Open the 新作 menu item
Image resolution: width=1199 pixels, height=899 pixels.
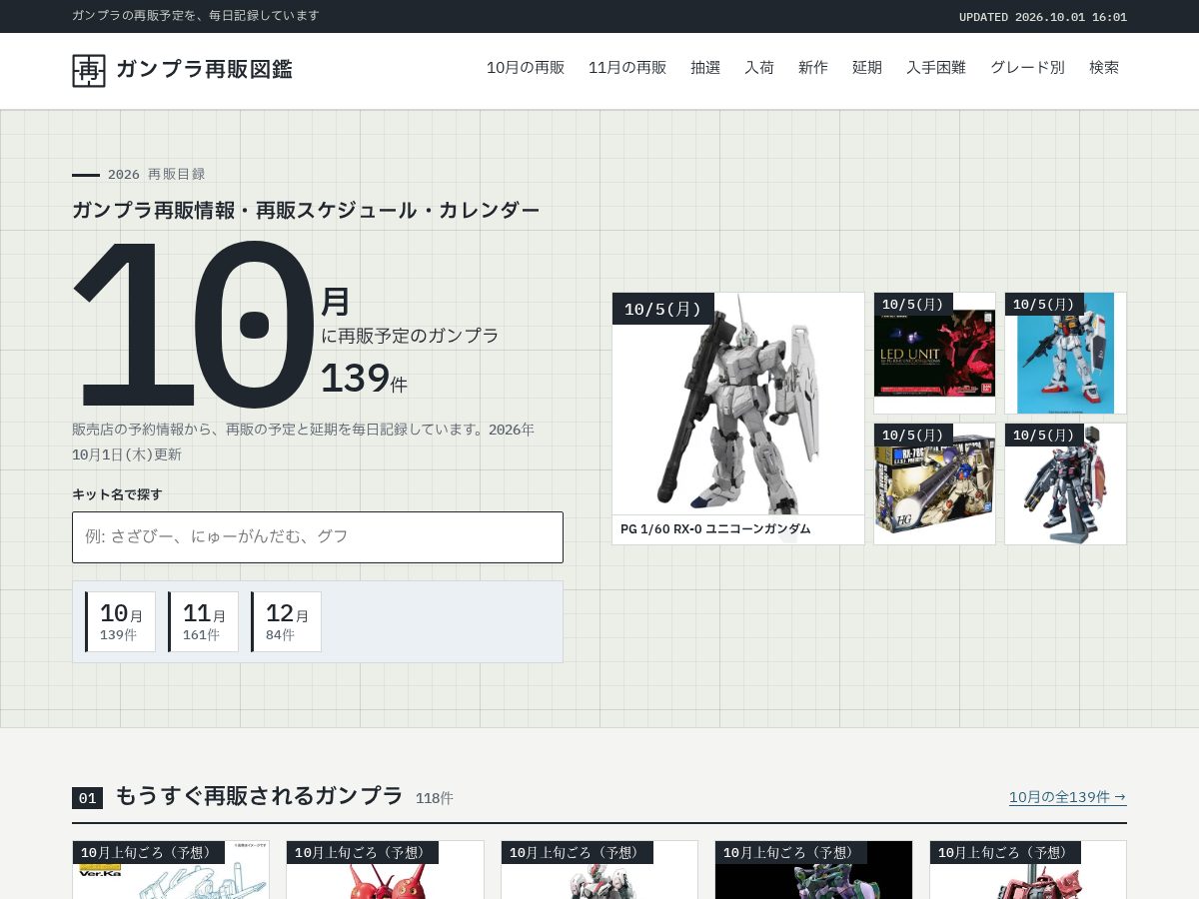tap(813, 68)
